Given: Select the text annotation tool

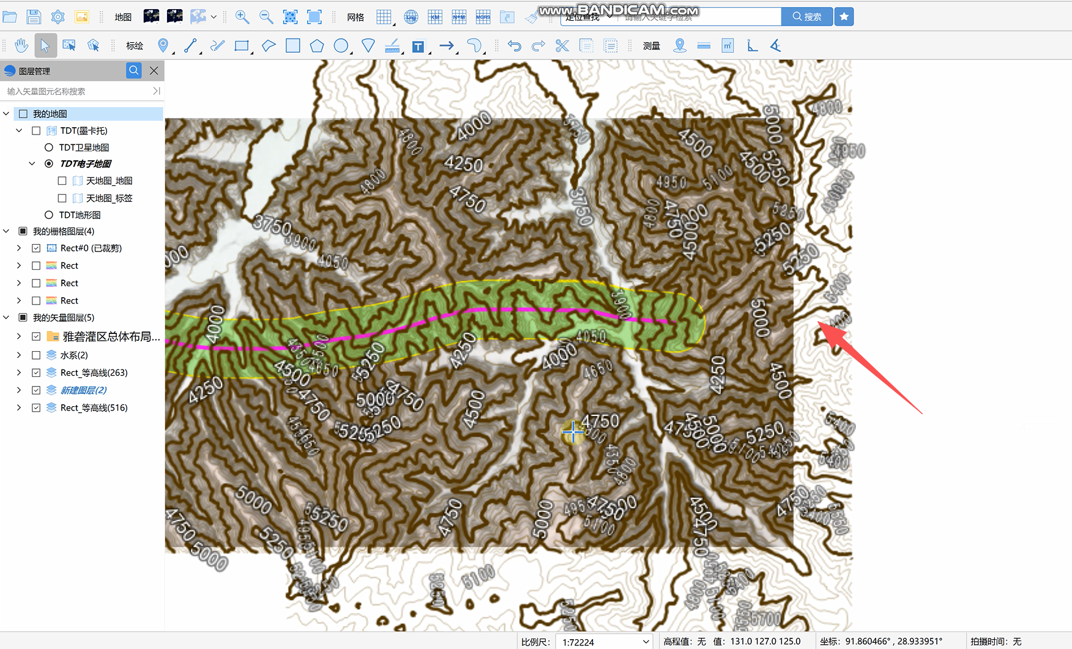Looking at the screenshot, I should point(418,46).
